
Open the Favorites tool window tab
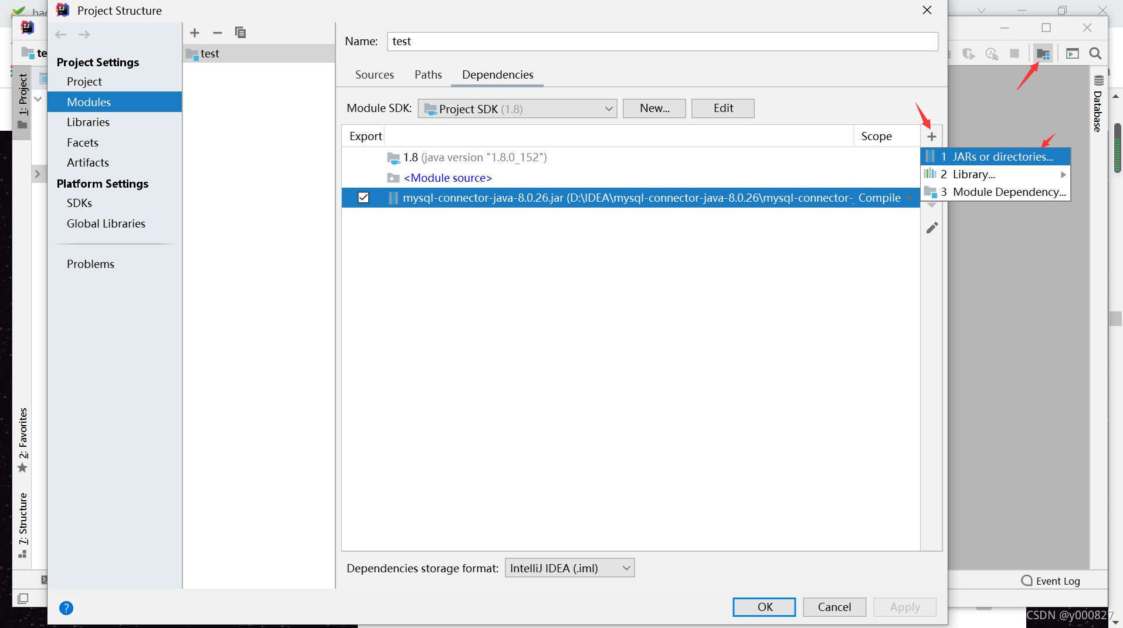[22, 440]
